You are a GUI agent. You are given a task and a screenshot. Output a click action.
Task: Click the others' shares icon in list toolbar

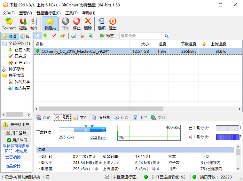coord(91,36)
